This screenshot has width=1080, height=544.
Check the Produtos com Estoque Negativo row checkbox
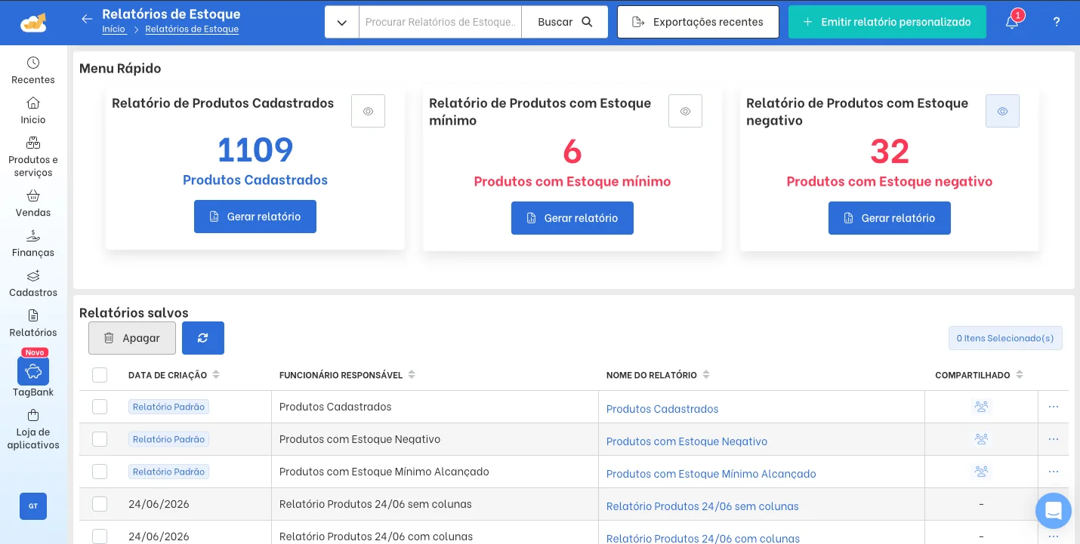click(x=100, y=439)
